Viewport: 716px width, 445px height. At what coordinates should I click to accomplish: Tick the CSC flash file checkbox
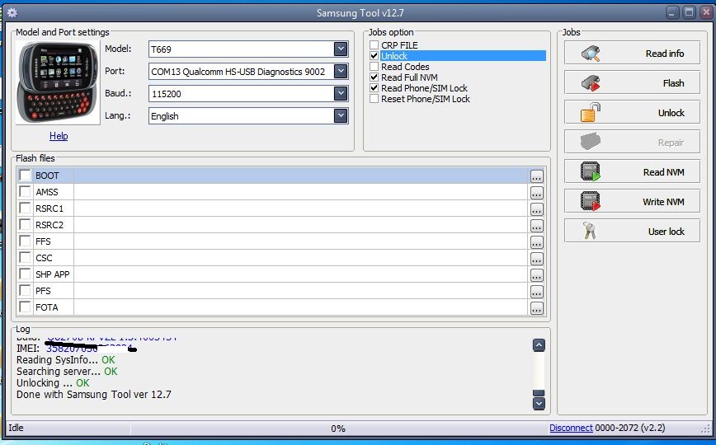(25, 257)
